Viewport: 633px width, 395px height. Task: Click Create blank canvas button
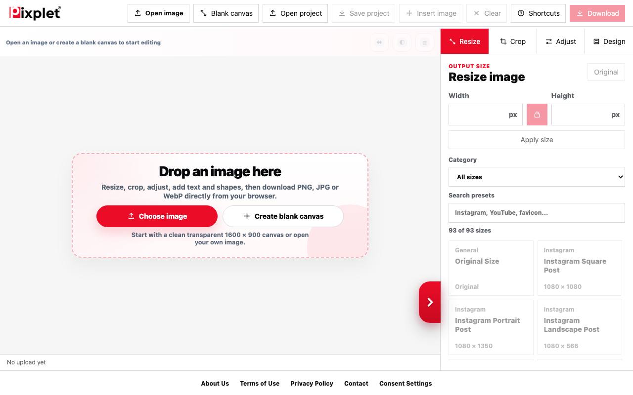tap(283, 216)
